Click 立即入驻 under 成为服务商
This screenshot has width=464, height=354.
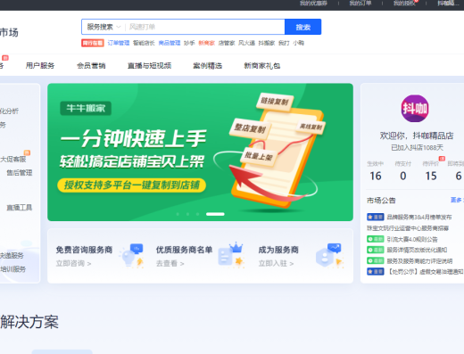pos(276,263)
